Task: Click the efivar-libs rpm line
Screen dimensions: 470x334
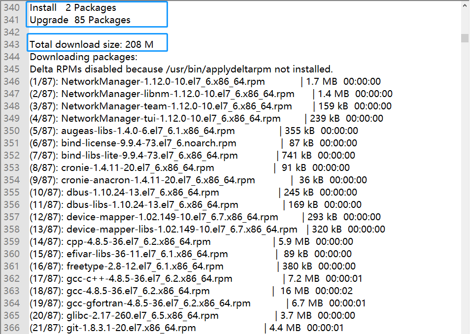Action: (191, 253)
